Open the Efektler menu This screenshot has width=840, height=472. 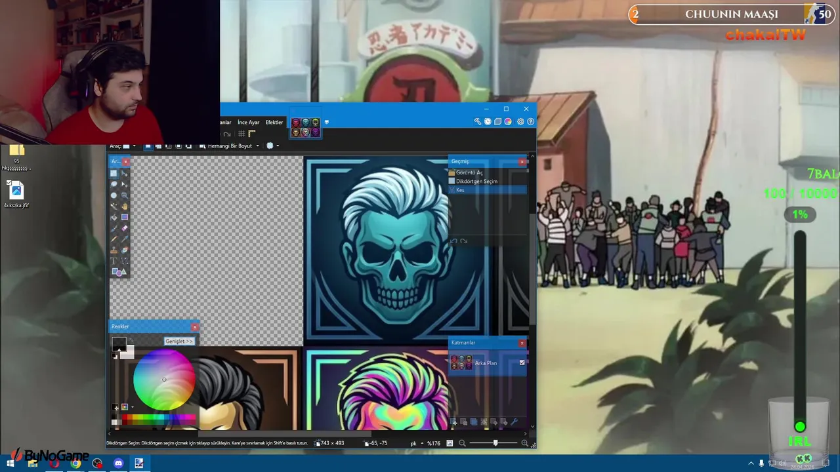[x=274, y=122]
